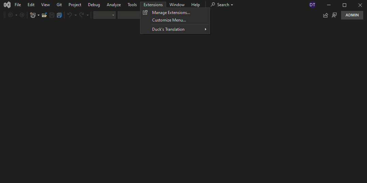The width and height of the screenshot is (367, 183).
Task: Open the Debug menu
Action: coord(94,5)
